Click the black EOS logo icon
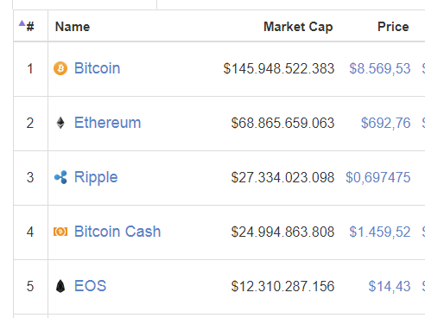The width and height of the screenshot is (425, 318). (60, 286)
